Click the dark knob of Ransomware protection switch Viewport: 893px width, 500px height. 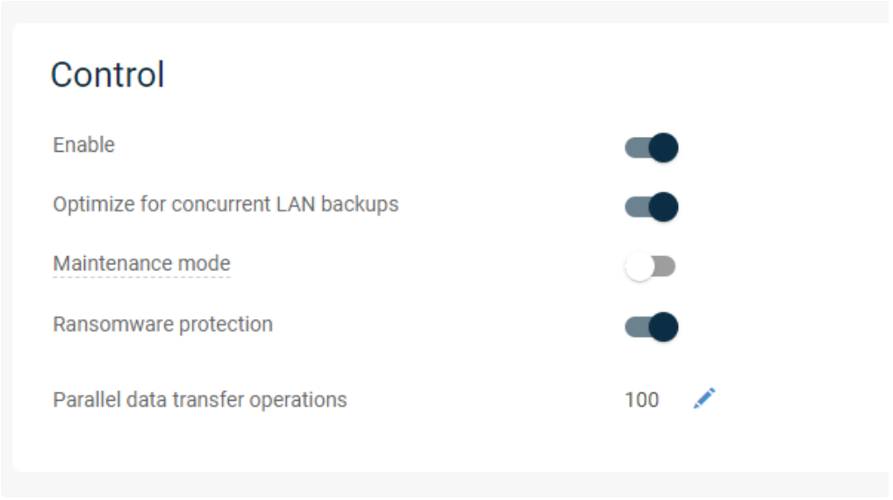664,327
